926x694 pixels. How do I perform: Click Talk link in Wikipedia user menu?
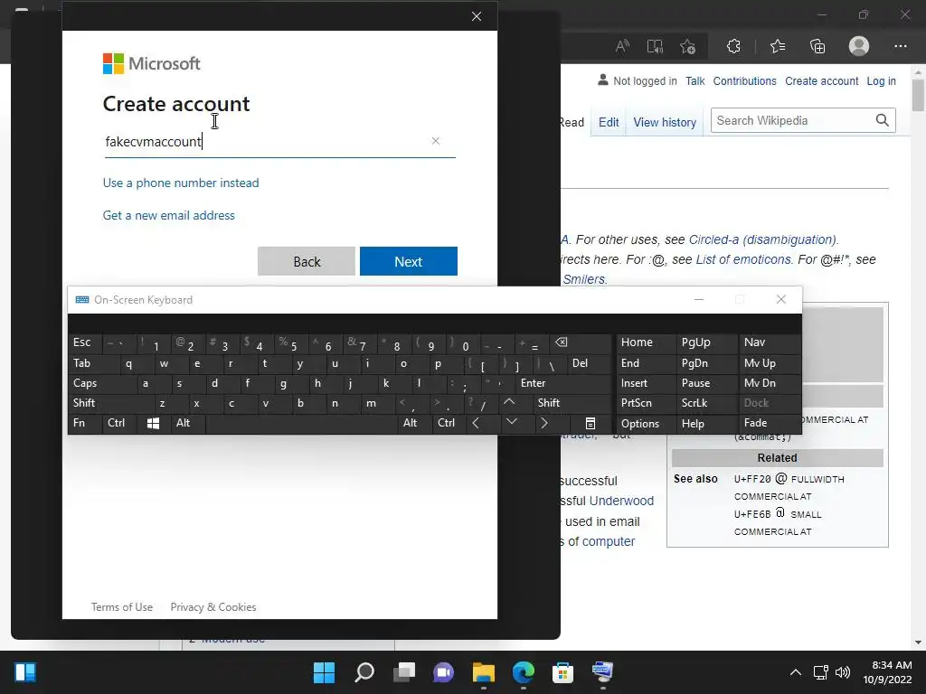[695, 80]
